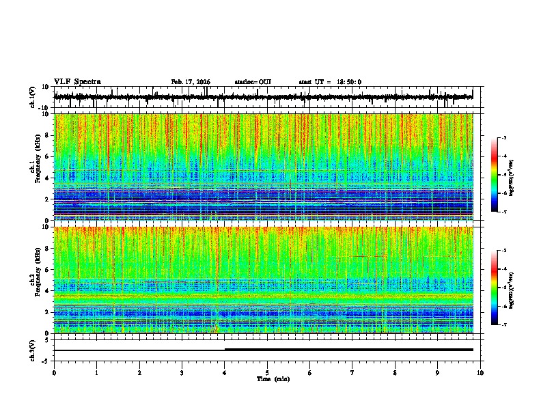Click the ch.1 spectrogram "8" kHz tick label
The height and width of the screenshot is (418, 541).
[x=48, y=135]
